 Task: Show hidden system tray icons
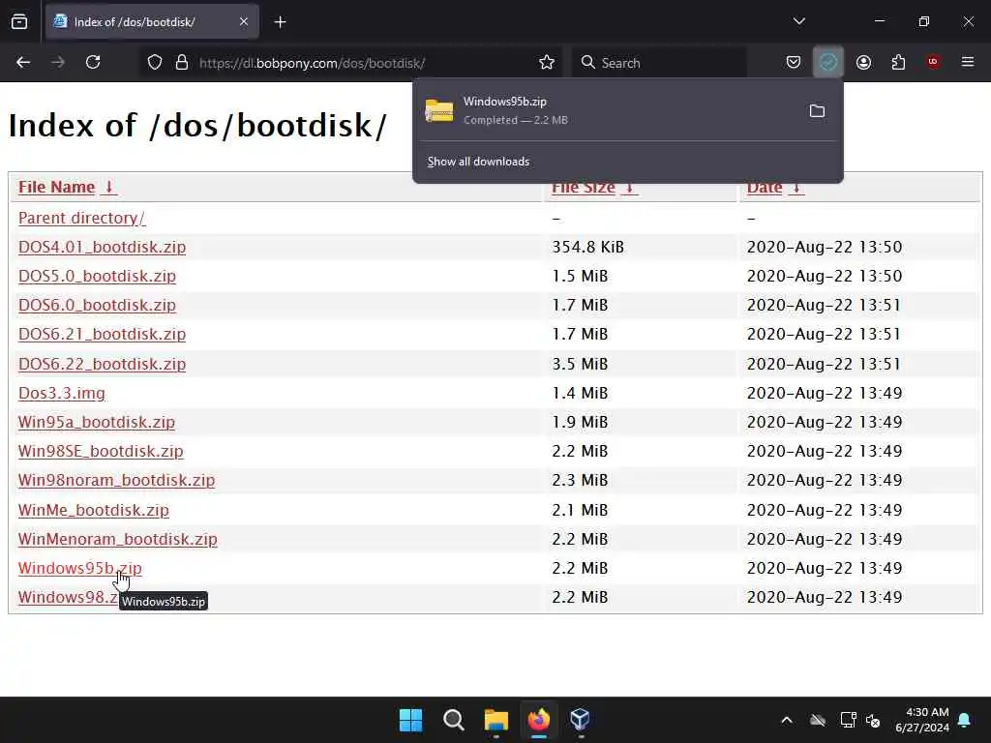(787, 720)
